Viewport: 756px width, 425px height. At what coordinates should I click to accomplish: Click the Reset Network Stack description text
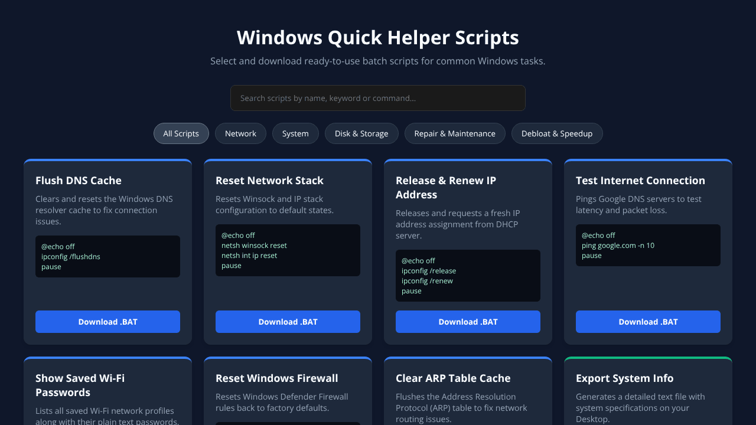tap(275, 205)
